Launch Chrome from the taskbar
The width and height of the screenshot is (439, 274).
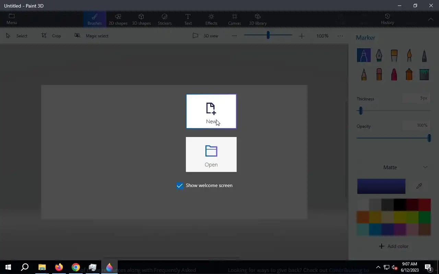click(76, 267)
